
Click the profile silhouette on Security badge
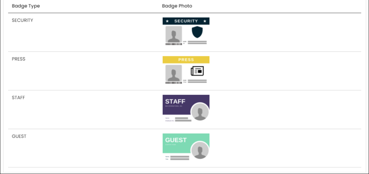174,34
